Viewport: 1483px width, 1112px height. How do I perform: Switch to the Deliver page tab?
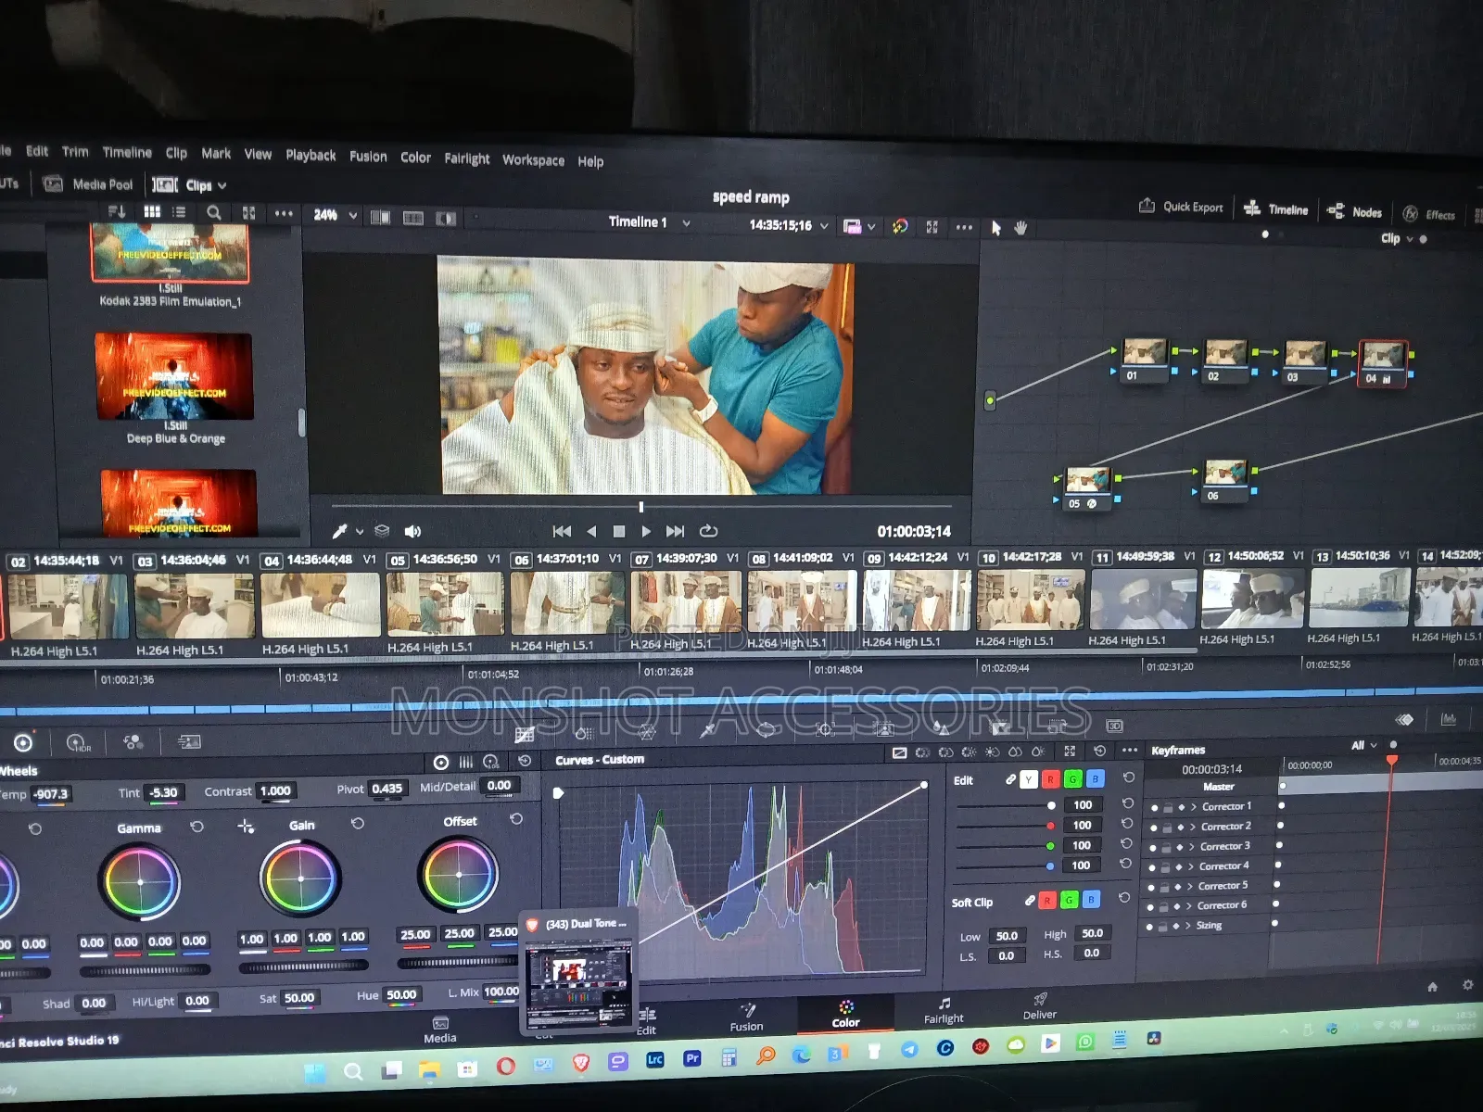(x=1039, y=1006)
